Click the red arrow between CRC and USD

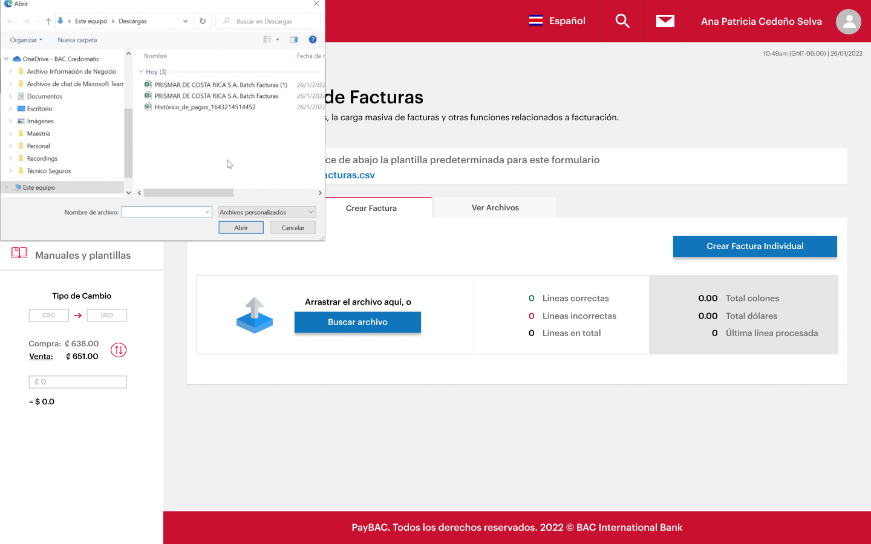(79, 315)
